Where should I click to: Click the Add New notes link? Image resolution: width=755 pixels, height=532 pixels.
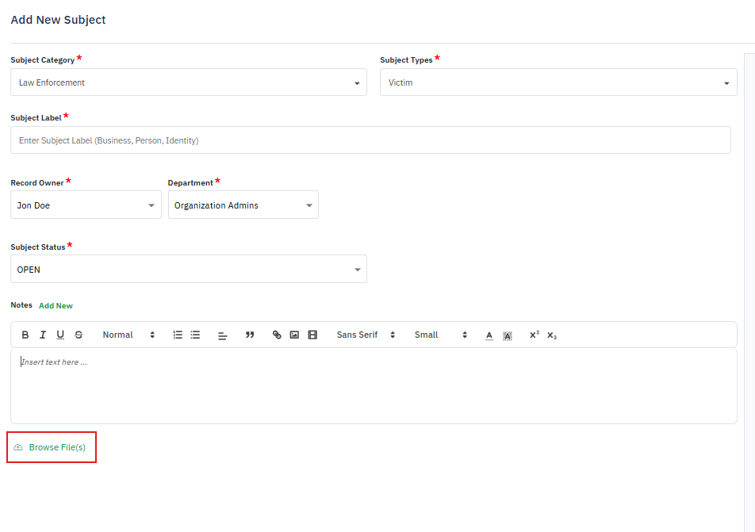(56, 306)
